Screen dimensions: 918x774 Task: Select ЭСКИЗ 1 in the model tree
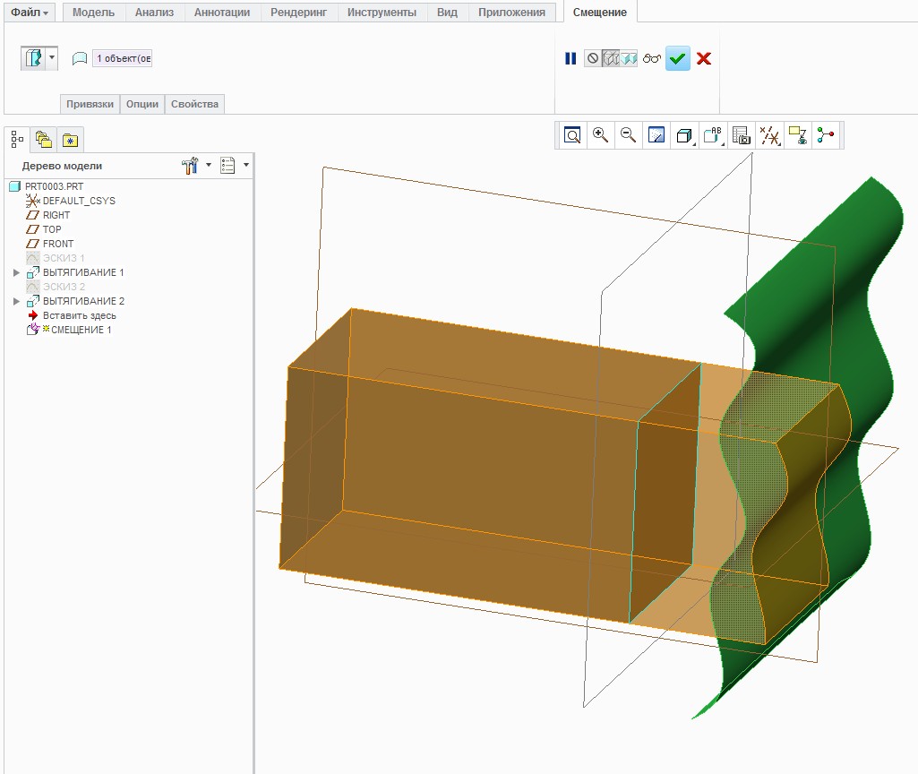click(64, 258)
